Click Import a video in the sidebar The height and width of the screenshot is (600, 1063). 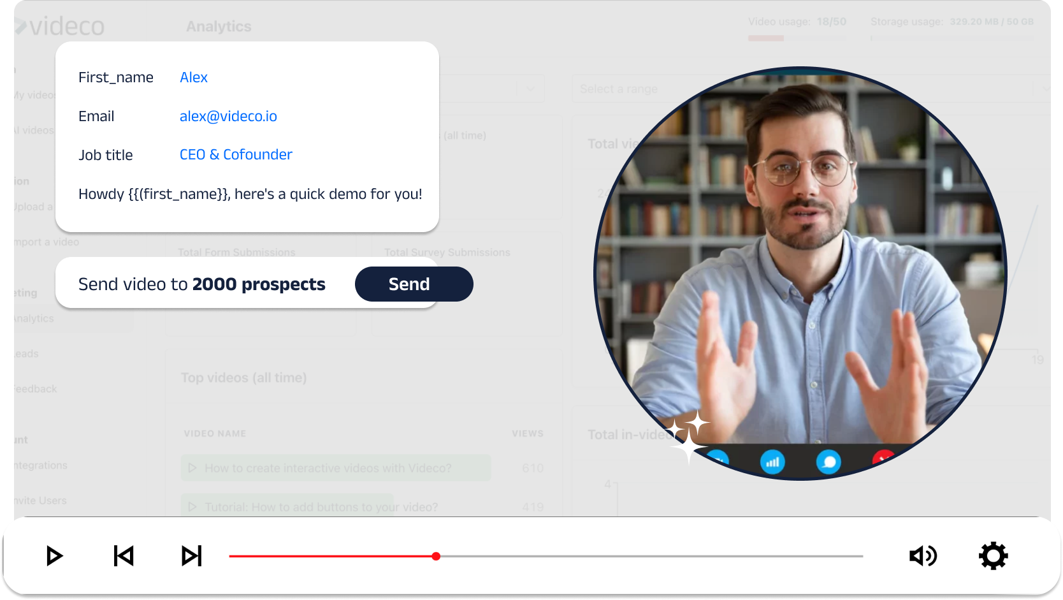coord(47,242)
